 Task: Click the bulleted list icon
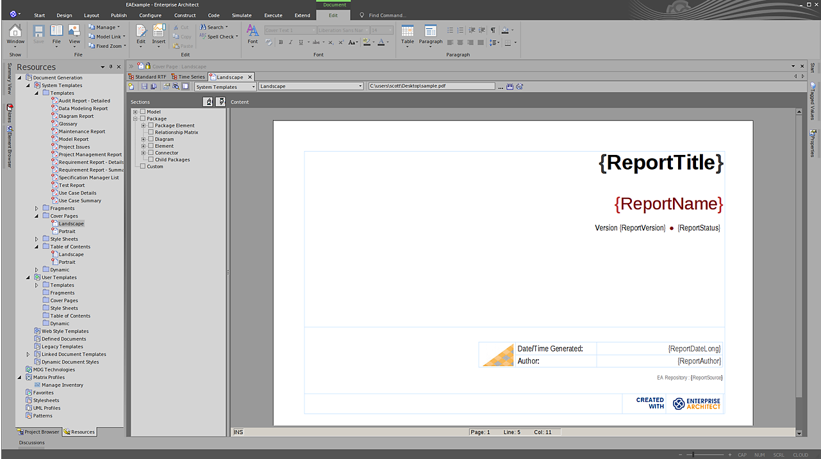pos(450,30)
